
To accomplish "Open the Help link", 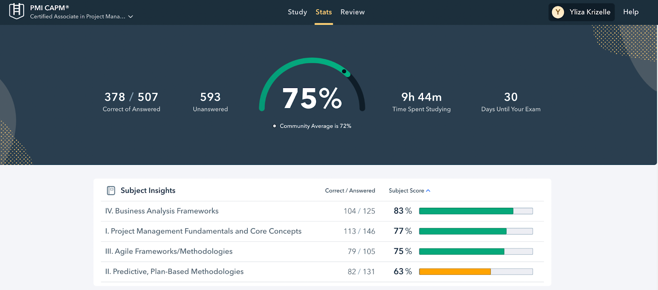I will 630,12.
